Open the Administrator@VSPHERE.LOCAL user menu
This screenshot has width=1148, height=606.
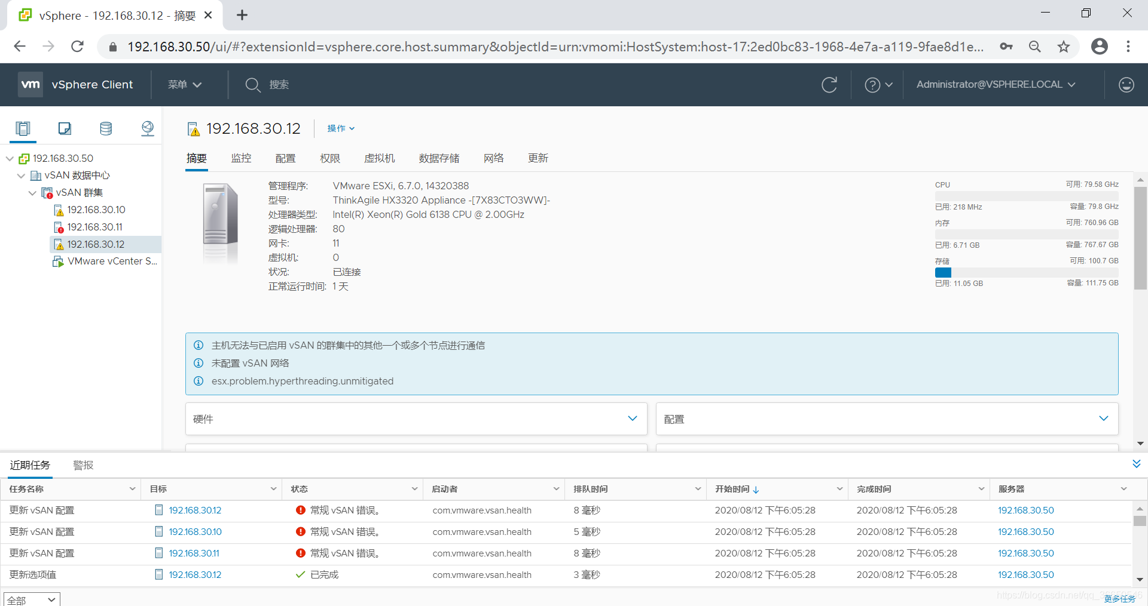(x=996, y=85)
